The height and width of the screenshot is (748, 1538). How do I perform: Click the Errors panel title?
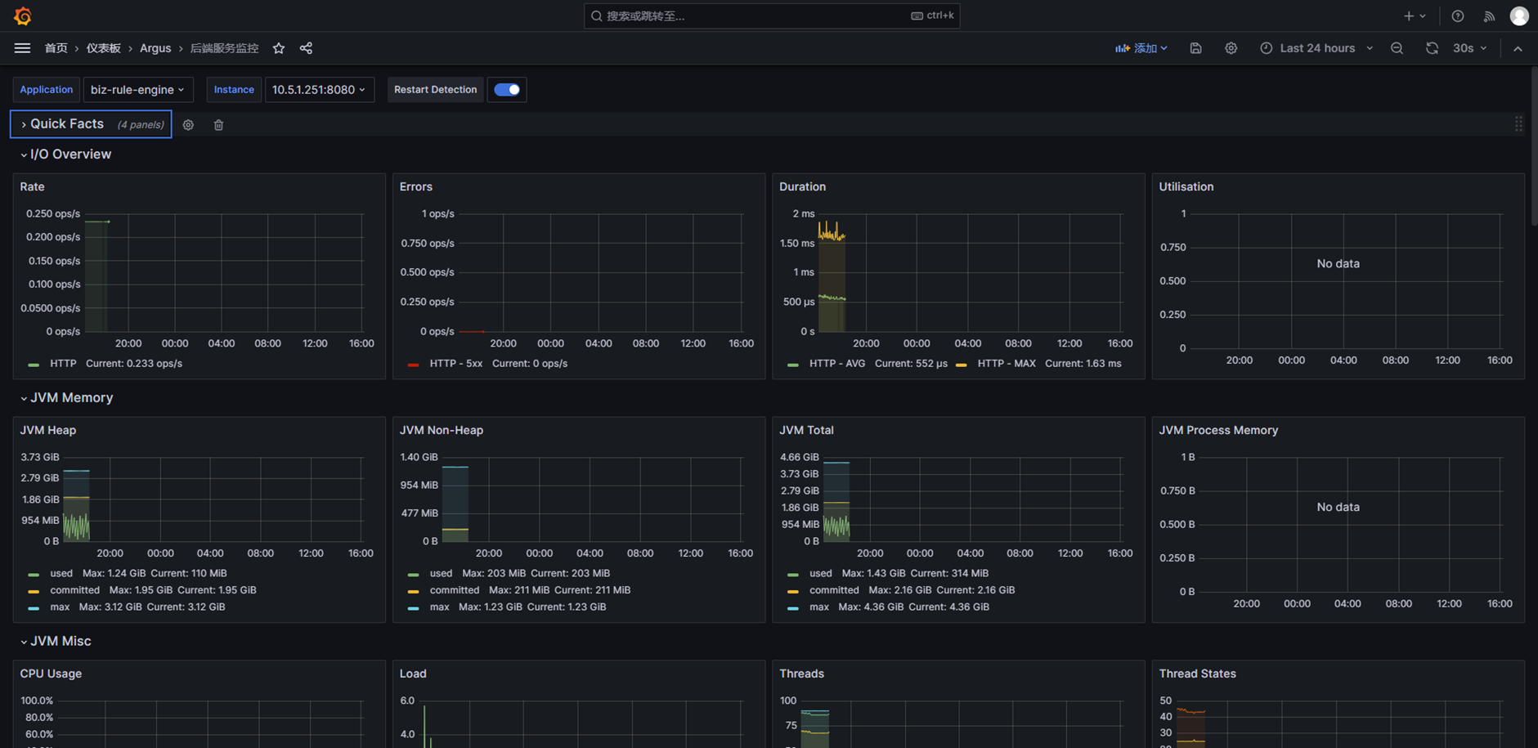click(416, 186)
